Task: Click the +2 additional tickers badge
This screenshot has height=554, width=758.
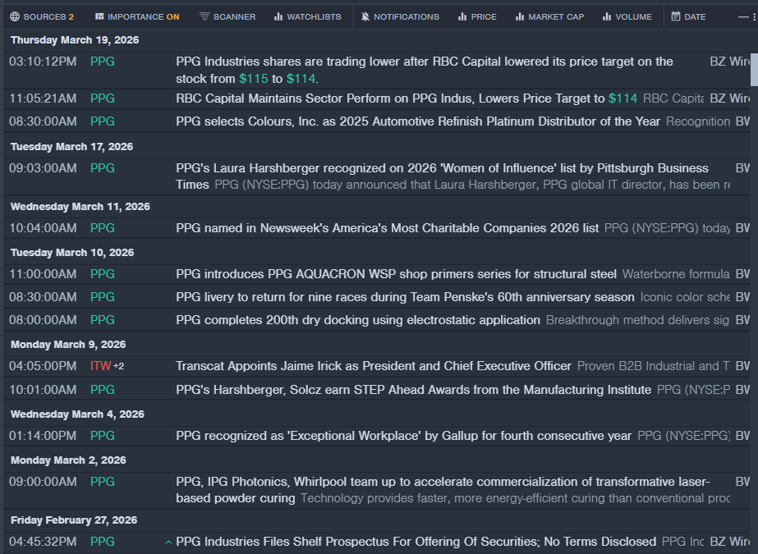Action: [x=118, y=367]
